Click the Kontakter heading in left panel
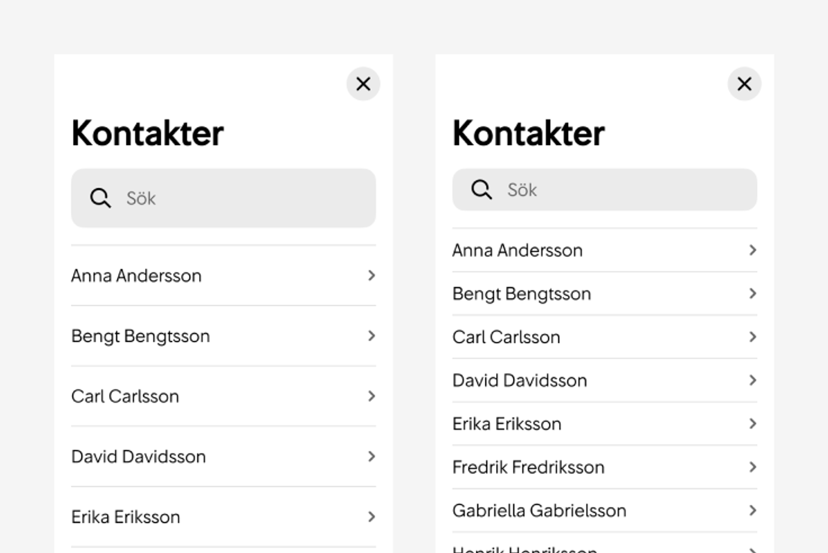This screenshot has width=828, height=553. 147,133
